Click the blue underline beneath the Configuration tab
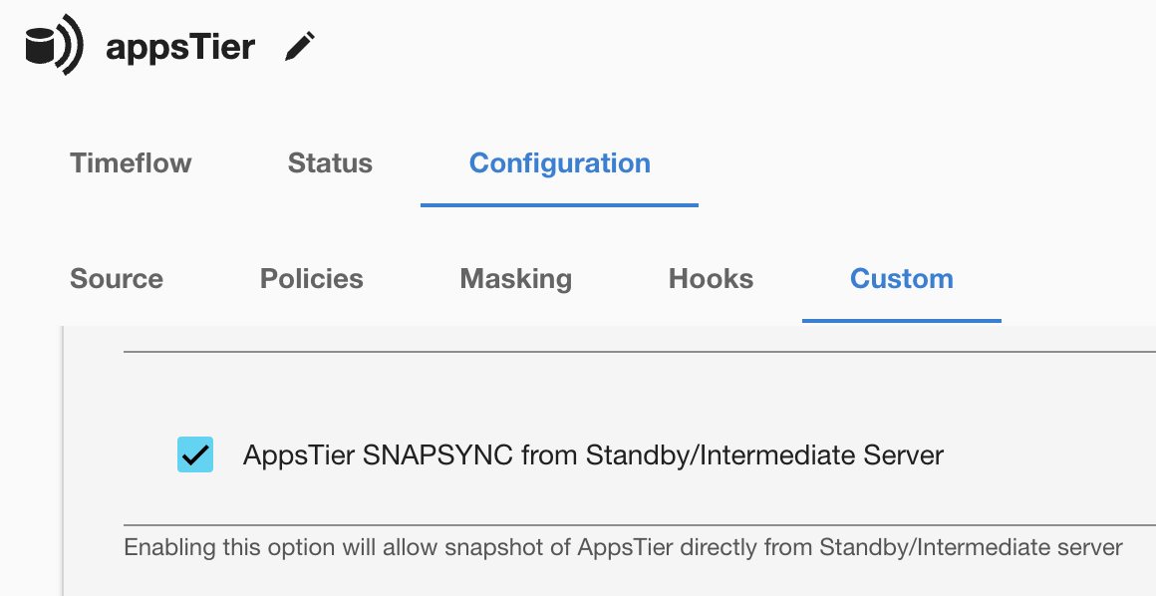This screenshot has height=596, width=1156. coord(559,205)
